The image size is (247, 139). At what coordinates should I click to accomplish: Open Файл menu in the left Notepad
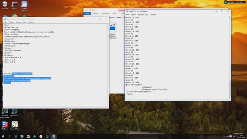click(x=5, y=22)
